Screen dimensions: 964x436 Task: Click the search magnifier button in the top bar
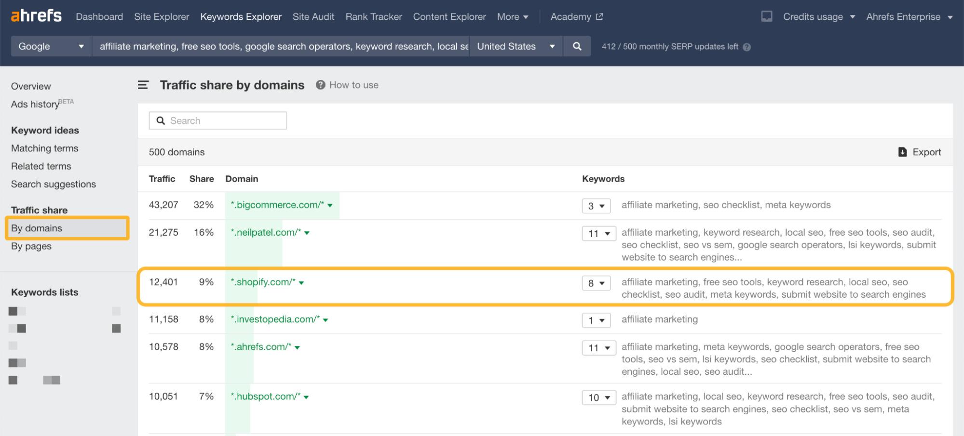tap(577, 46)
